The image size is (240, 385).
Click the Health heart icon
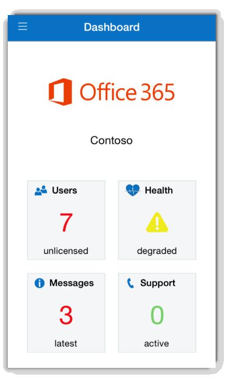(x=133, y=190)
